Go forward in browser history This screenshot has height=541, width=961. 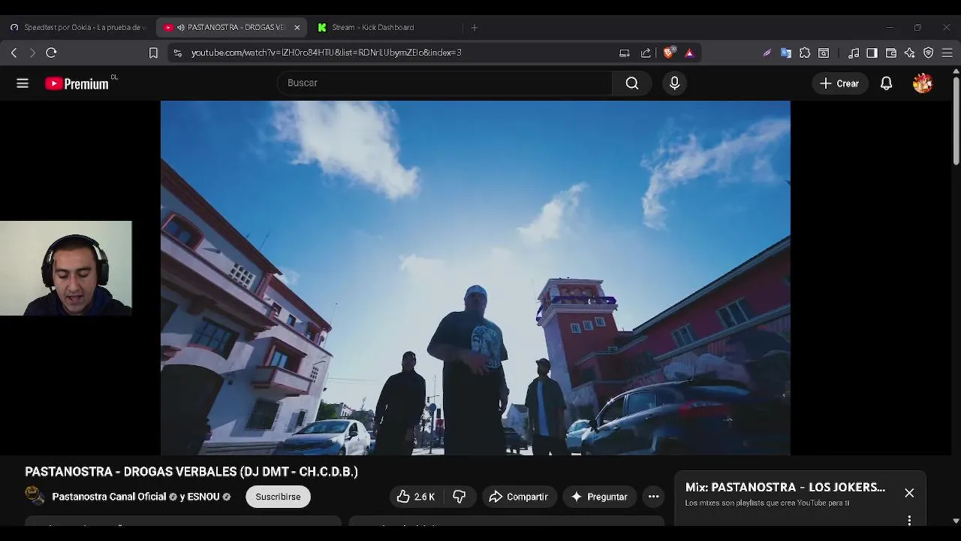coord(32,53)
